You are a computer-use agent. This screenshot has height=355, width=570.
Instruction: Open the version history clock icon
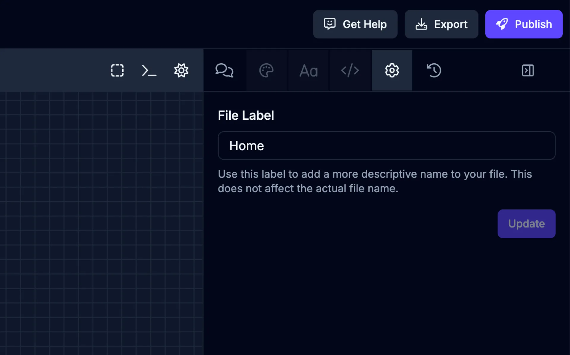pos(434,70)
